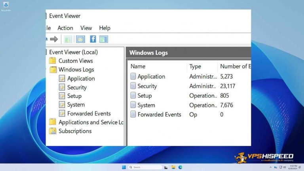Sort by the Number of Events column header

[236, 66]
